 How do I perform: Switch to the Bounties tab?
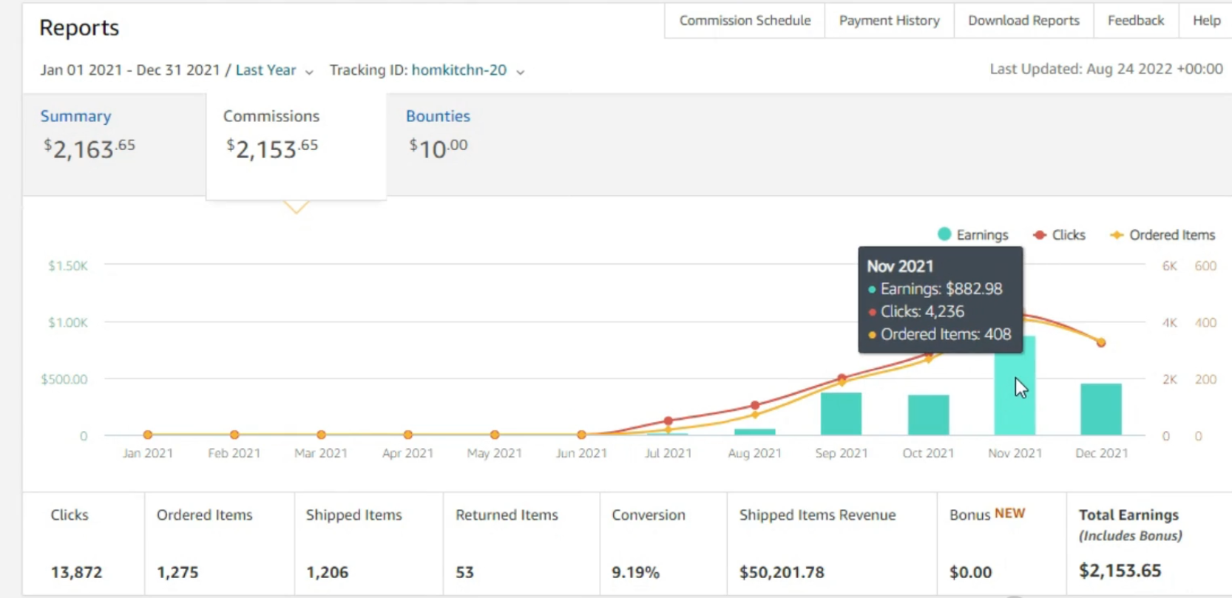pyautogui.click(x=438, y=116)
